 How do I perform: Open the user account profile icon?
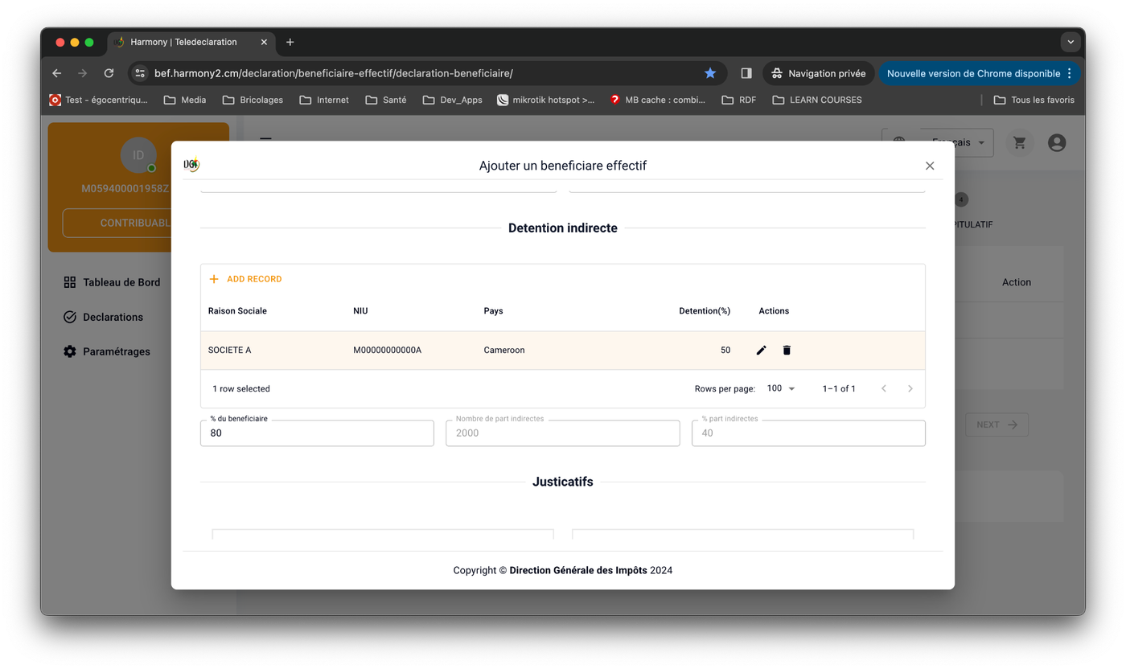(x=1057, y=143)
